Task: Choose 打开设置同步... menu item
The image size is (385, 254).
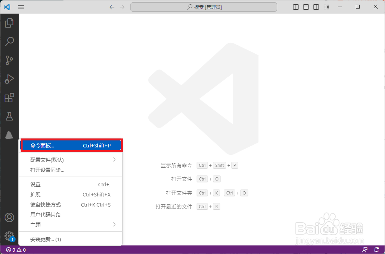Action: click(71, 170)
